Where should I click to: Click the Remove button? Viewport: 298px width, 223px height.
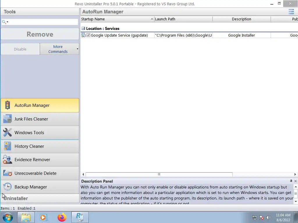40,34
